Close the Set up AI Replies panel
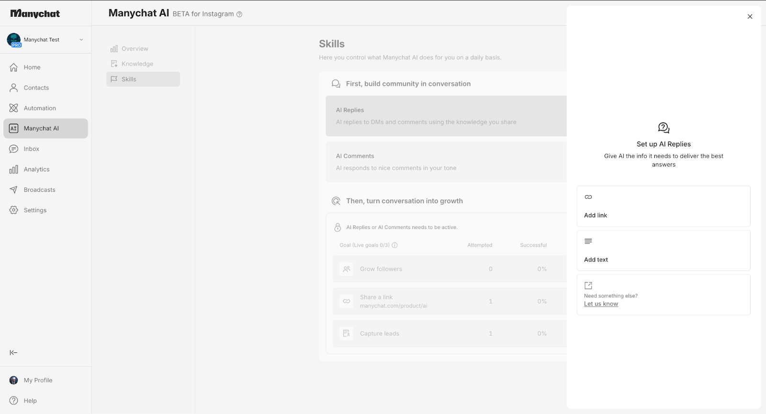This screenshot has height=414, width=766. click(750, 17)
